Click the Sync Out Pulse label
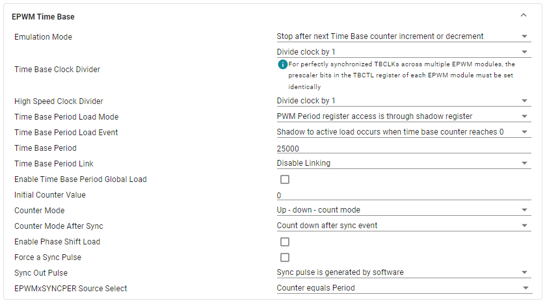 click(41, 273)
